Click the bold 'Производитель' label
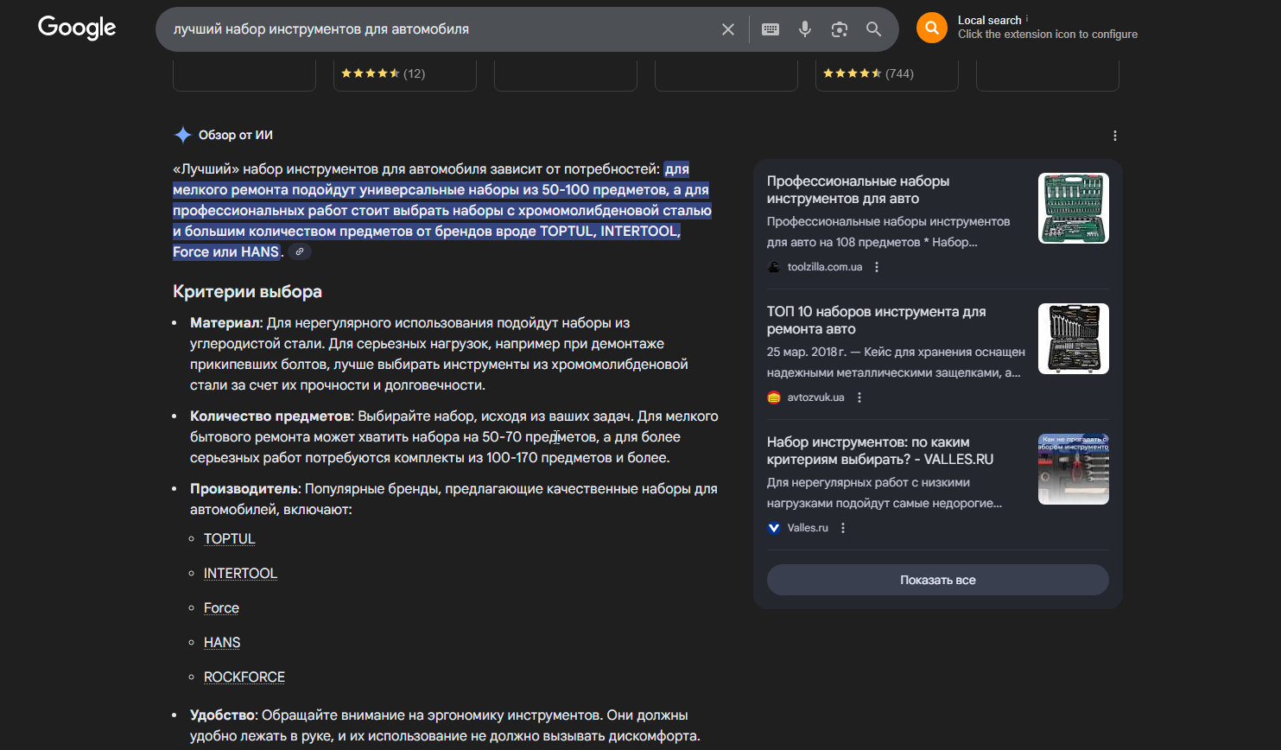1281x750 pixels. [244, 489]
